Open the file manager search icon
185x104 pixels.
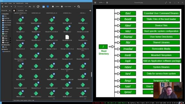coord(79,7)
